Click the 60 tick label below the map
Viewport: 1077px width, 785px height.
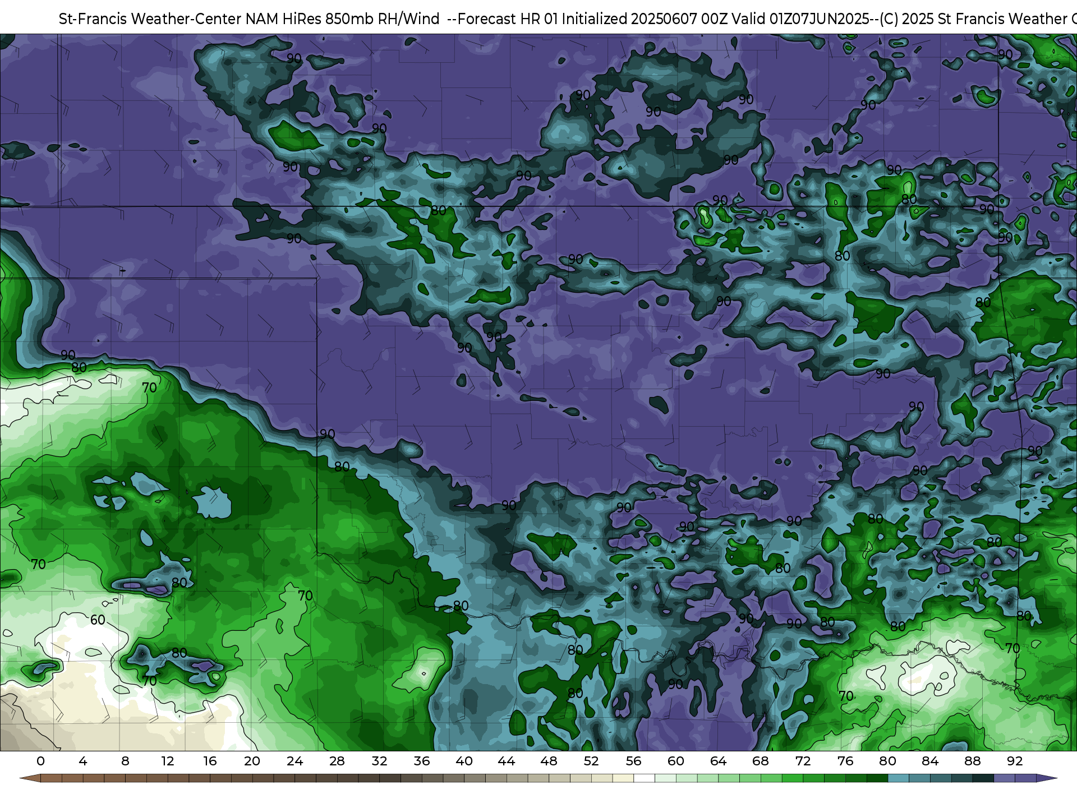pyautogui.click(x=676, y=761)
